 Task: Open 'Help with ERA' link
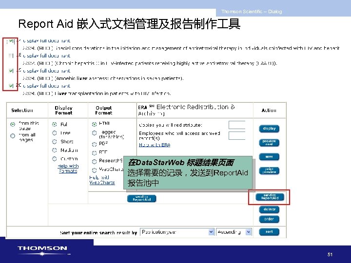155,145
